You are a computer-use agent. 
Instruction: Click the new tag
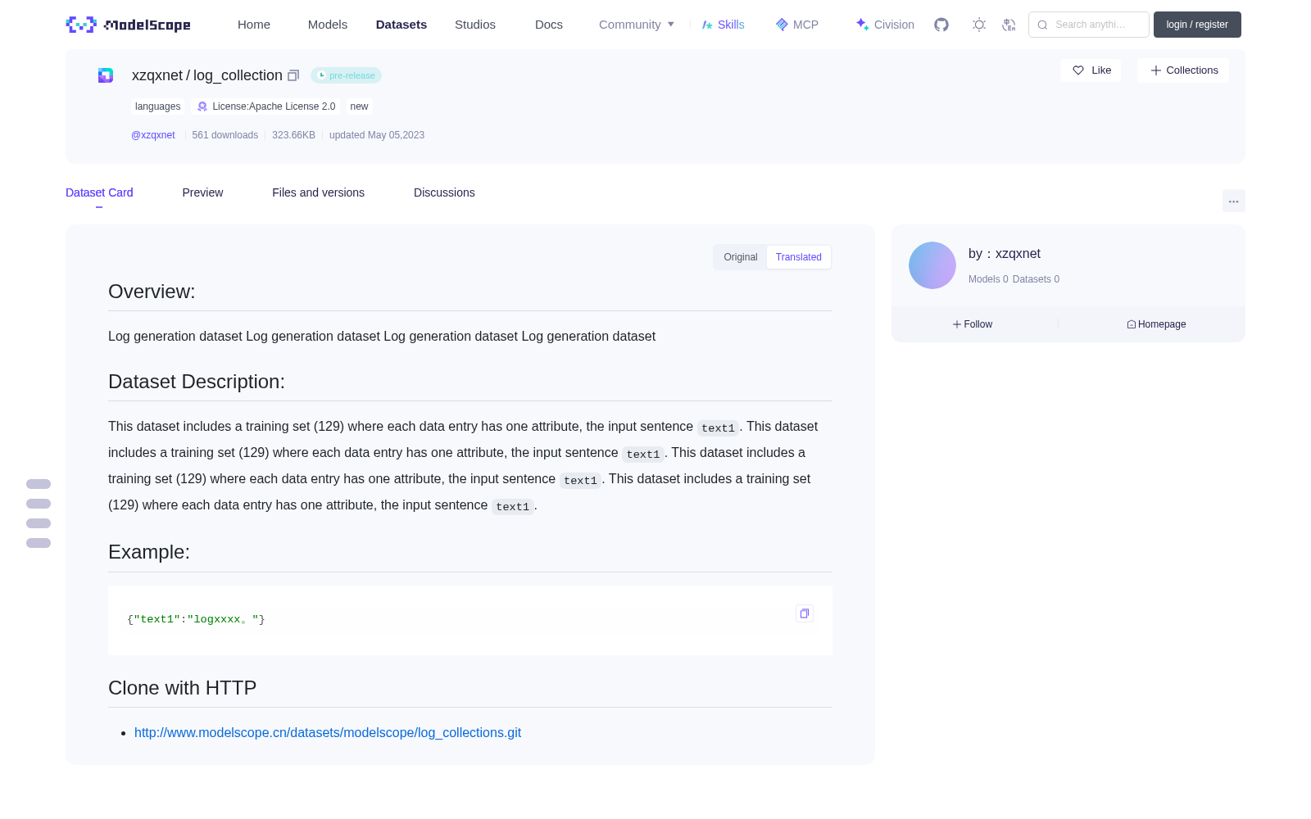(359, 106)
